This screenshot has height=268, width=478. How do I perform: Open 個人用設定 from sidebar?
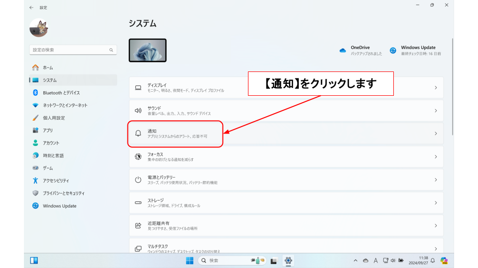pyautogui.click(x=54, y=118)
